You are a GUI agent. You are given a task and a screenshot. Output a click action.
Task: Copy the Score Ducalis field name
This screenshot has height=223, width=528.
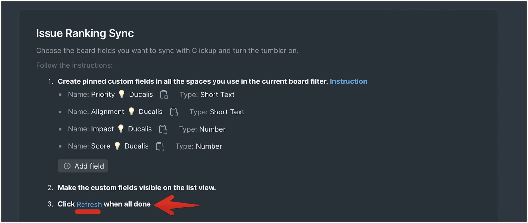(159, 146)
